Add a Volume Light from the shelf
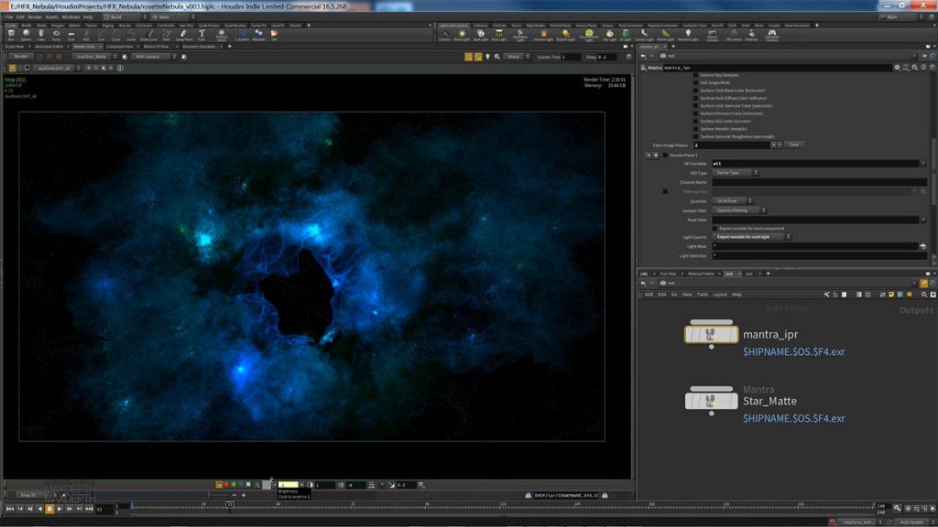The height and width of the screenshot is (527, 938). pos(543,36)
